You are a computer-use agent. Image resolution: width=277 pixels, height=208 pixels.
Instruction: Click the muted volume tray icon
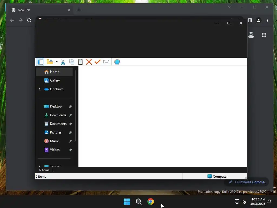244,201
